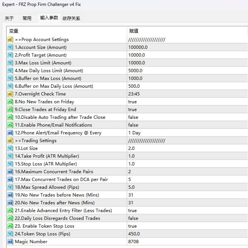
Task: Toggle the Close Trades at Friday End value
Action: click(132, 110)
